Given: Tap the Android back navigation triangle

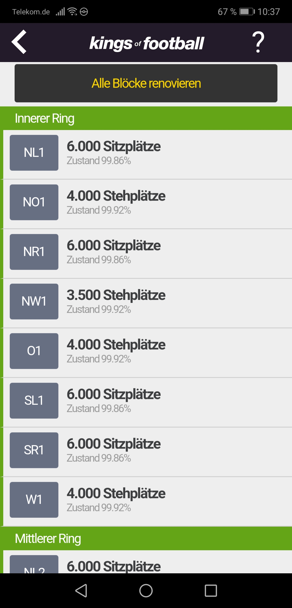Looking at the screenshot, I should (81, 591).
